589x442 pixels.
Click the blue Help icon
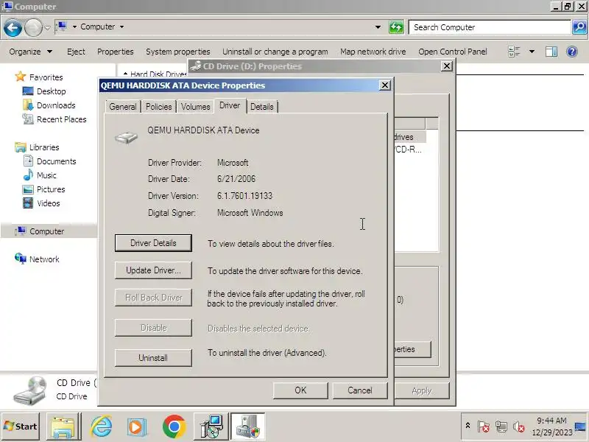pos(572,52)
